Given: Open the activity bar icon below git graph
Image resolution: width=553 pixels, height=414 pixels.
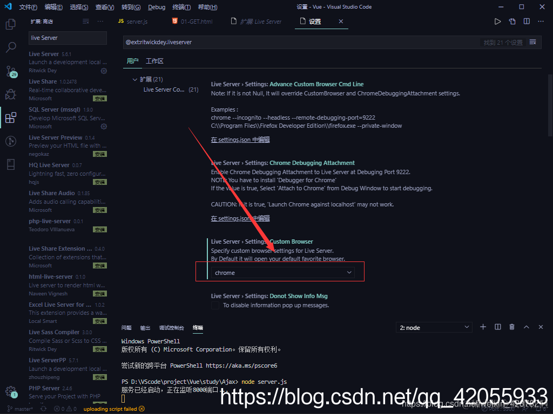Looking at the screenshot, I should [11, 164].
